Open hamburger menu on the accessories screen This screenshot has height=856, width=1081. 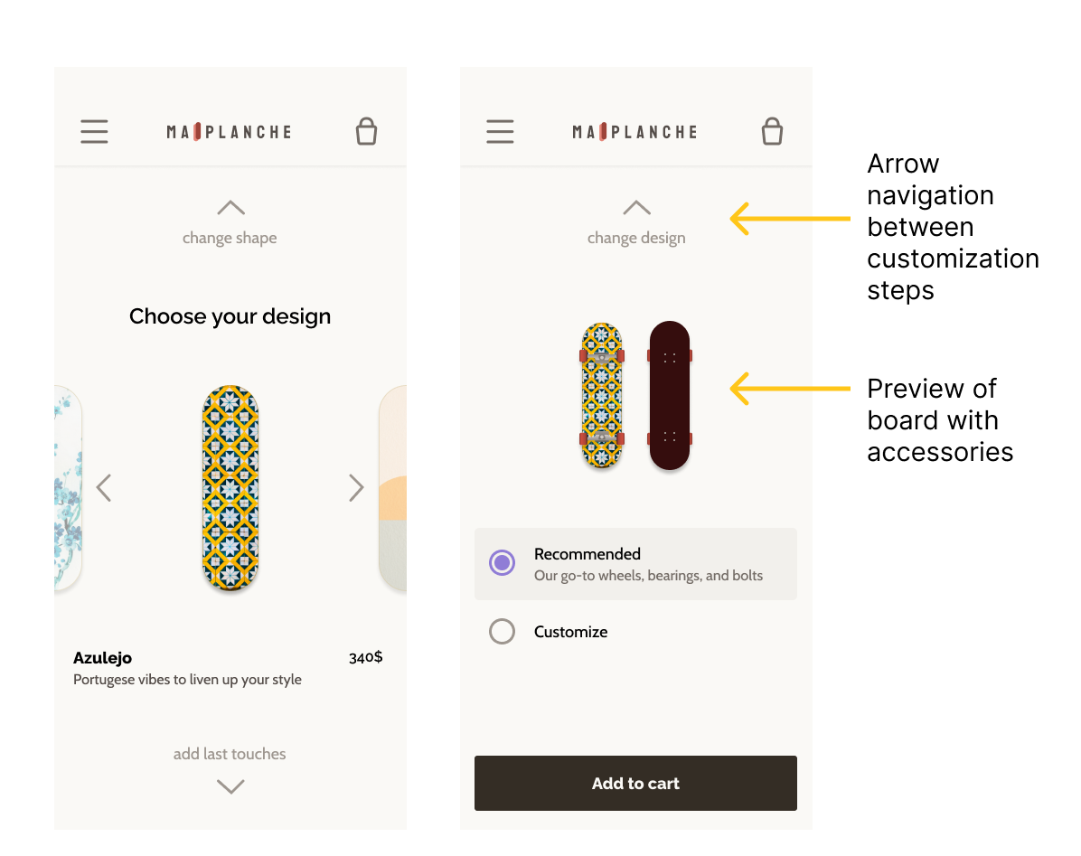[500, 132]
